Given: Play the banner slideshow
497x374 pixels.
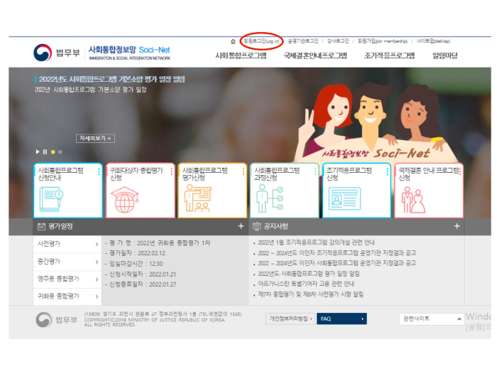Looking at the screenshot, I should pyautogui.click(x=38, y=151).
